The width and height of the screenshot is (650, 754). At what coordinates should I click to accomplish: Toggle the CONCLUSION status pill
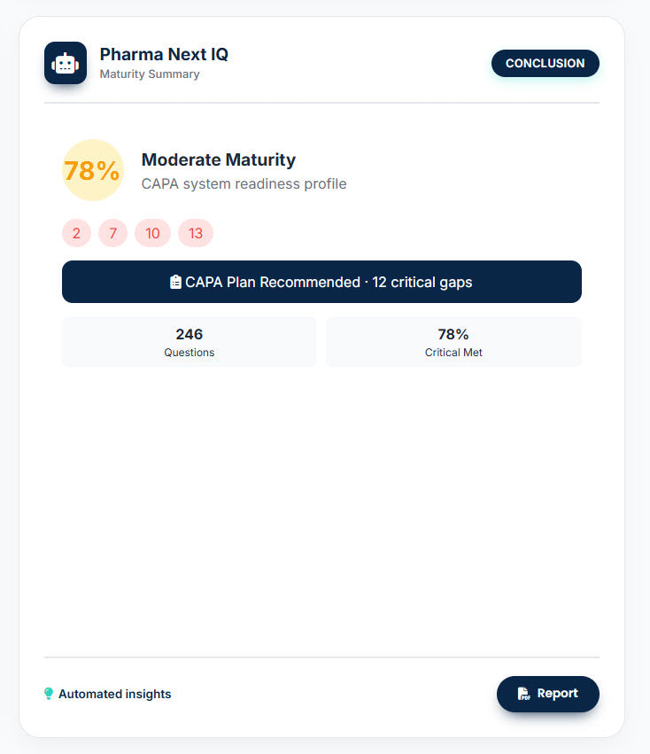pyautogui.click(x=545, y=63)
